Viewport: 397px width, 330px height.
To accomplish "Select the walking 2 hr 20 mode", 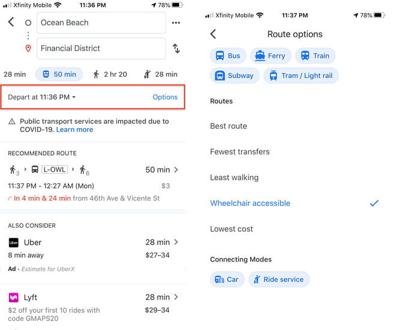I will (110, 74).
